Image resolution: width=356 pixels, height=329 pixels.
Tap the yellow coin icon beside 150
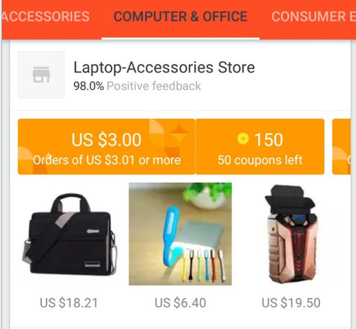pyautogui.click(x=243, y=139)
